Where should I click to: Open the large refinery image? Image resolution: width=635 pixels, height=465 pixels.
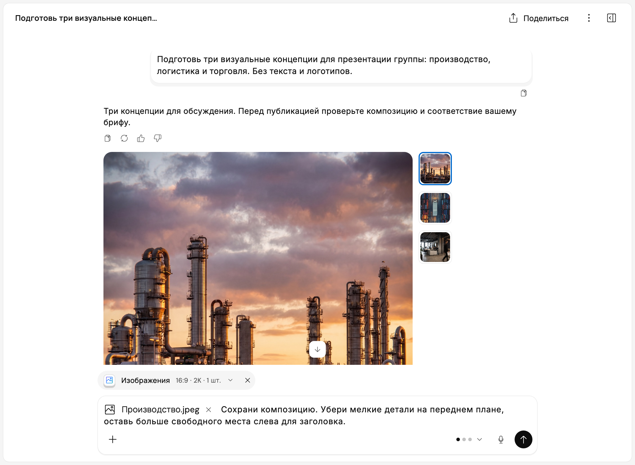258,258
